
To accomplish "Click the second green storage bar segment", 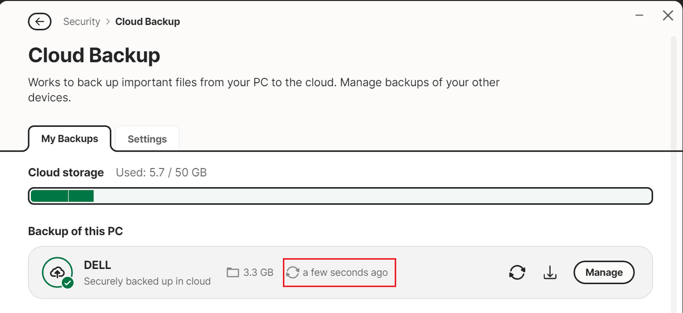I will click(82, 196).
